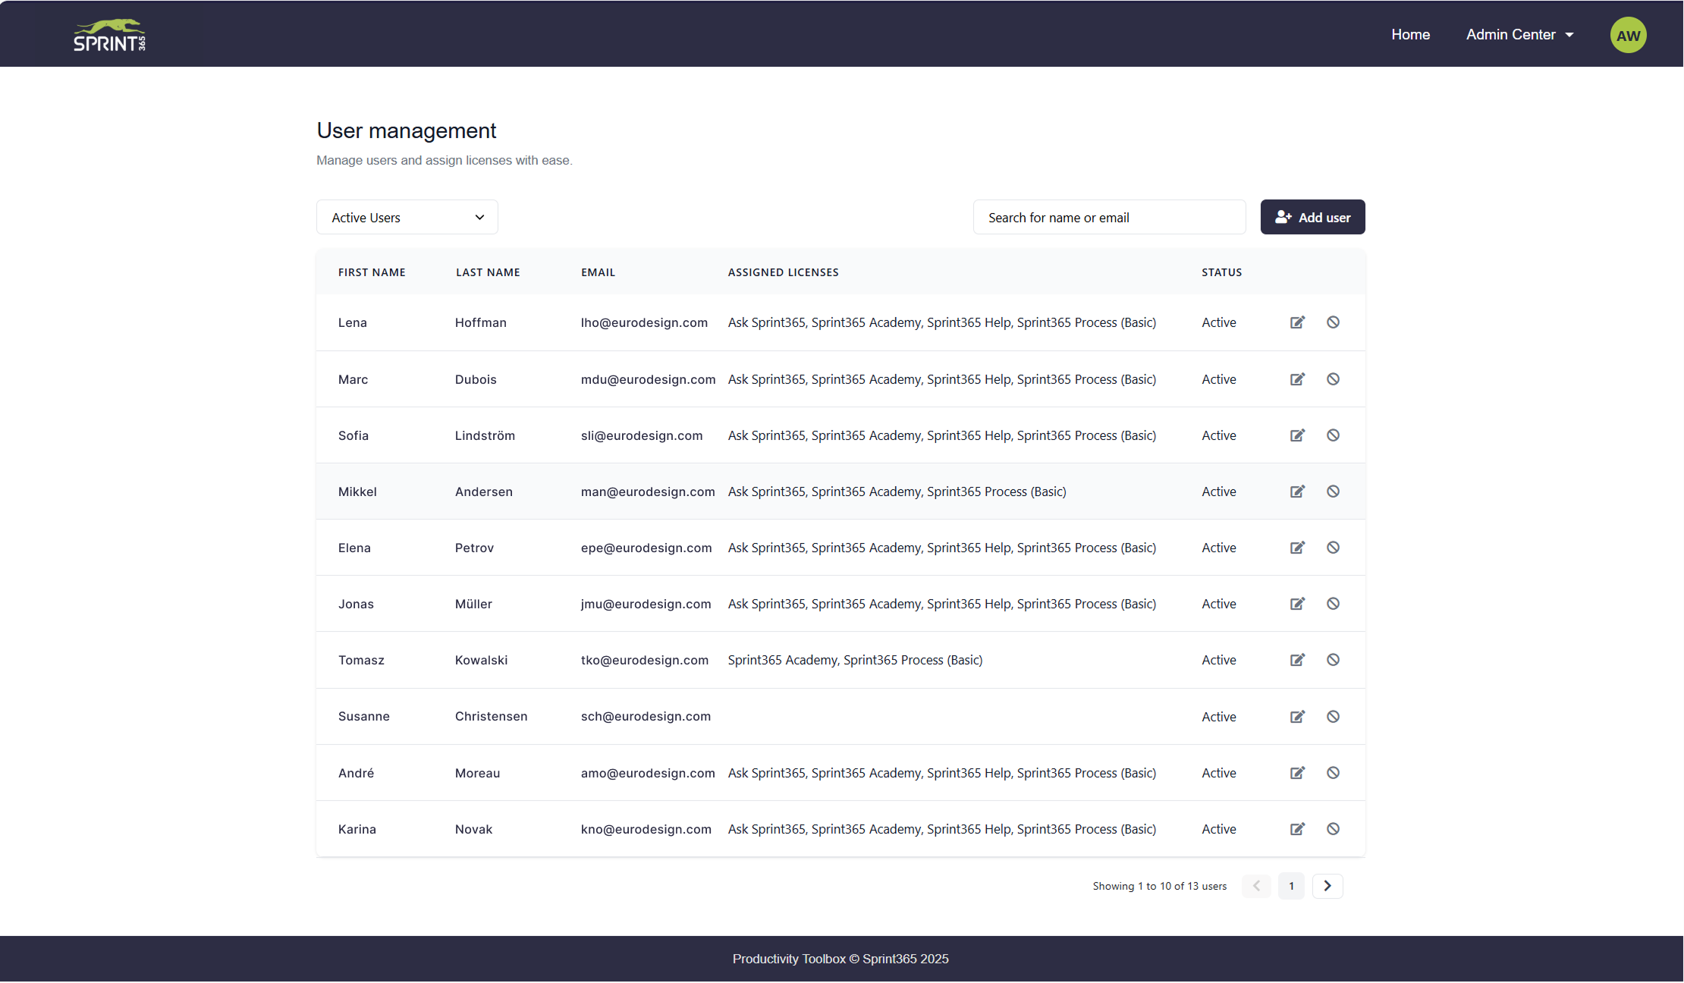Edit user Jonas Müller
The height and width of the screenshot is (983, 1684).
(1297, 604)
